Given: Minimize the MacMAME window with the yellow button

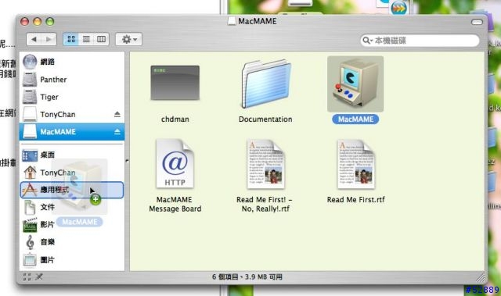Looking at the screenshot, I should pos(38,22).
